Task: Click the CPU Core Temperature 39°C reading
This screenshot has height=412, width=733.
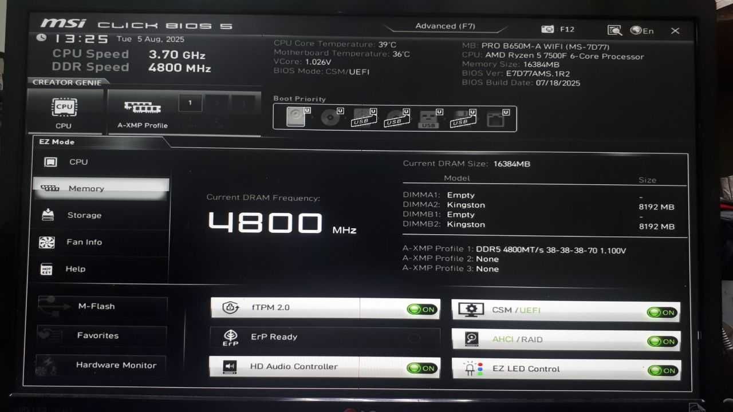Action: click(335, 44)
